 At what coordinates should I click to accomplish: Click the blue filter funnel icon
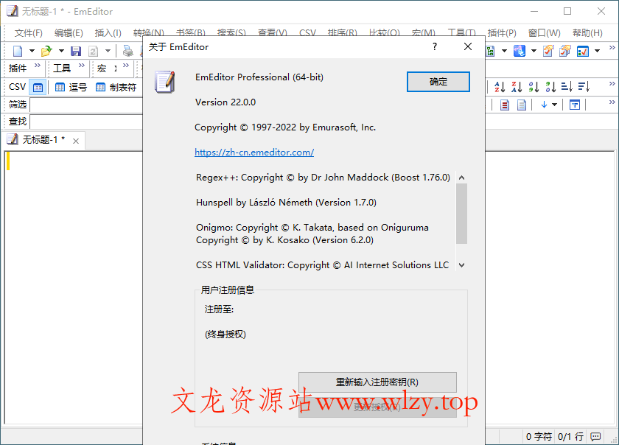[x=575, y=105]
